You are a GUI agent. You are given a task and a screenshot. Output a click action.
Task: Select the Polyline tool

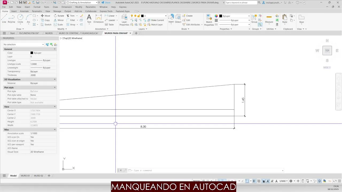[x=11, y=19]
